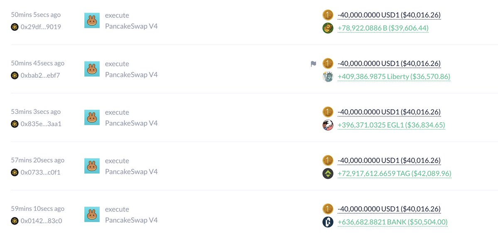This screenshot has height=237, width=498.
Task: Click +72,917,612.6659 TAG amount link
Action: 395,174
